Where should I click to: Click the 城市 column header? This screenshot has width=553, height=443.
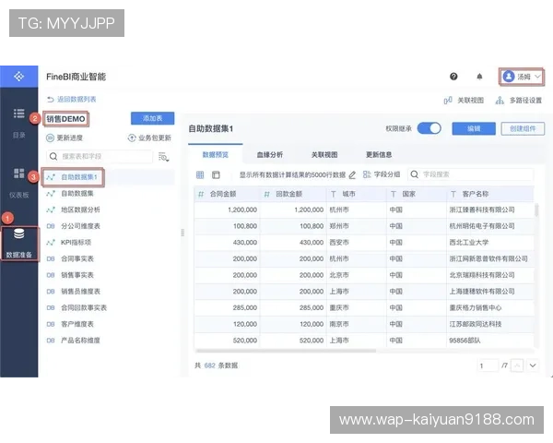(x=357, y=194)
